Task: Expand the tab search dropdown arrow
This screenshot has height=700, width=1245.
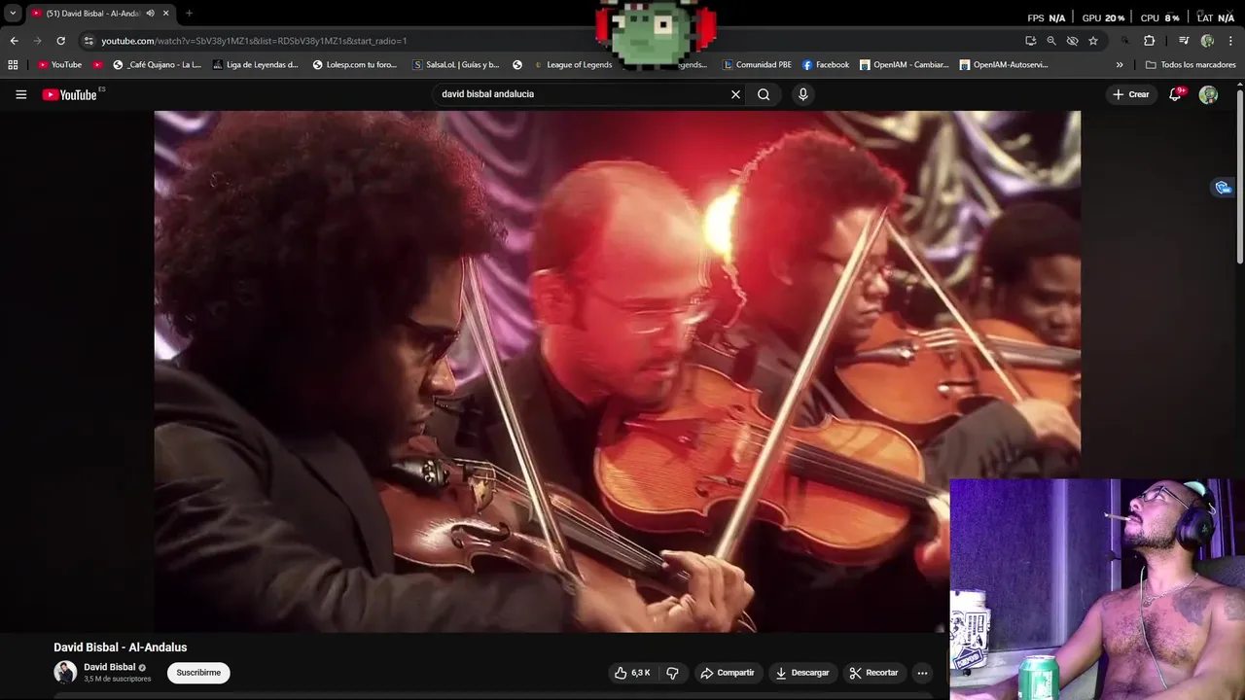Action: [13, 14]
